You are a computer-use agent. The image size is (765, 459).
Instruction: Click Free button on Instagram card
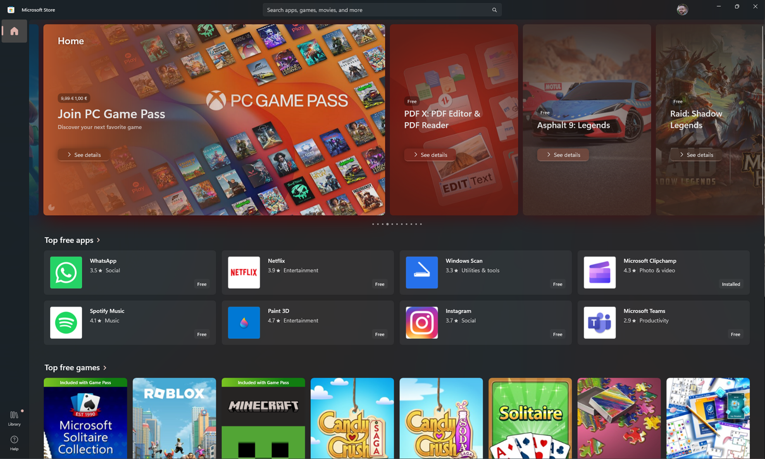[x=557, y=334]
